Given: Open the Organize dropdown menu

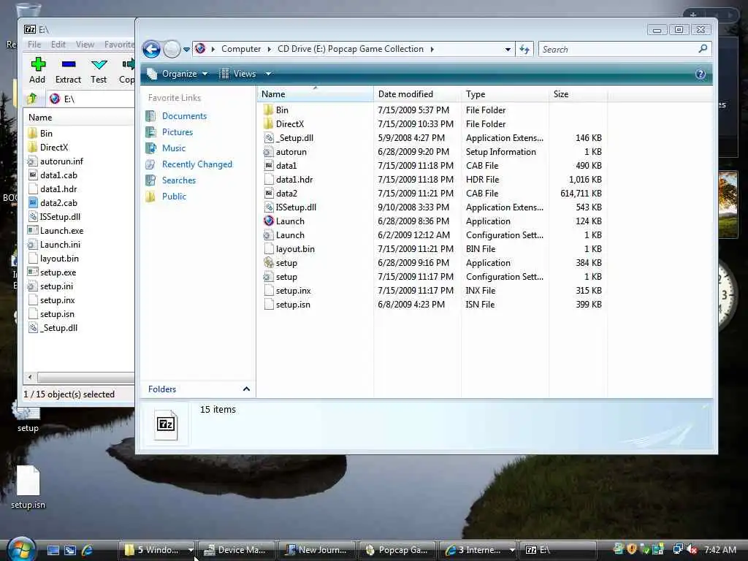Looking at the screenshot, I should pyautogui.click(x=178, y=74).
